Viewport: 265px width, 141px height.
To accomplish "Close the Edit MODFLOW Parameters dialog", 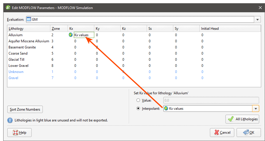I will pyautogui.click(x=260, y=8).
